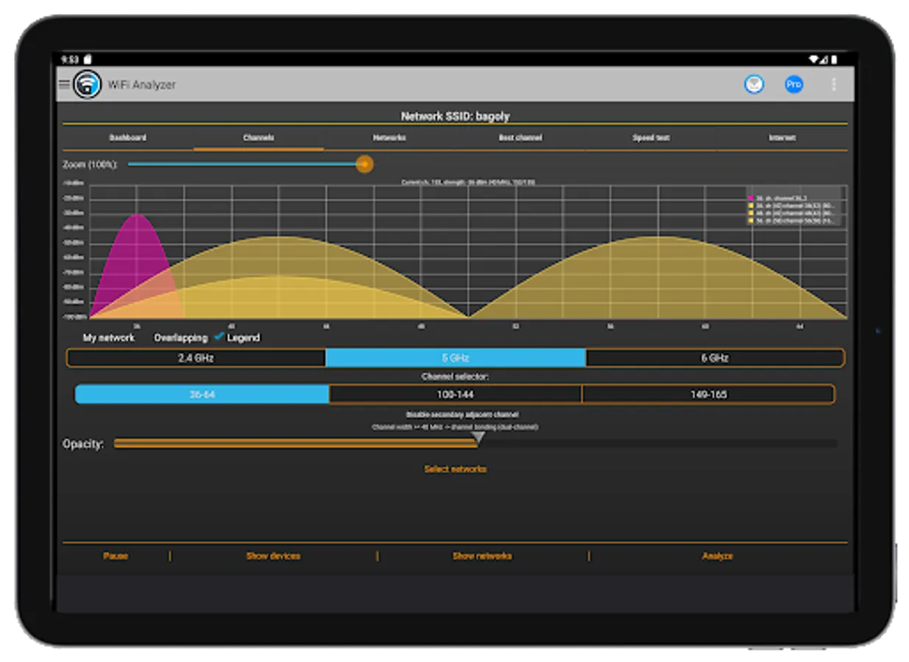Select the 5 GHz band
This screenshot has width=909, height=662.
coord(456,358)
